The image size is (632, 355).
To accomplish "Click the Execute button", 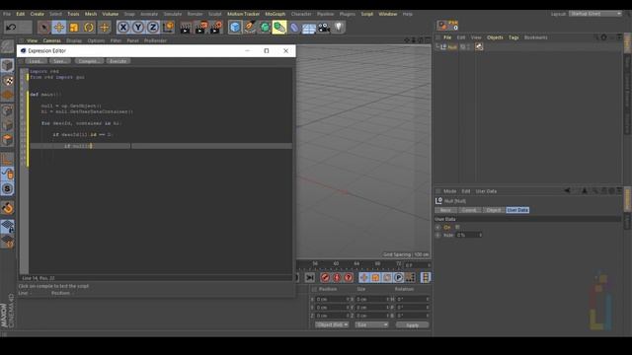I will pyautogui.click(x=118, y=61).
